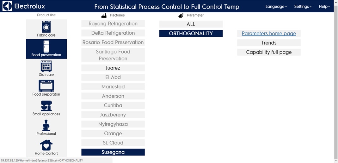Select the ORTHOGONALITY parameter

191,33
